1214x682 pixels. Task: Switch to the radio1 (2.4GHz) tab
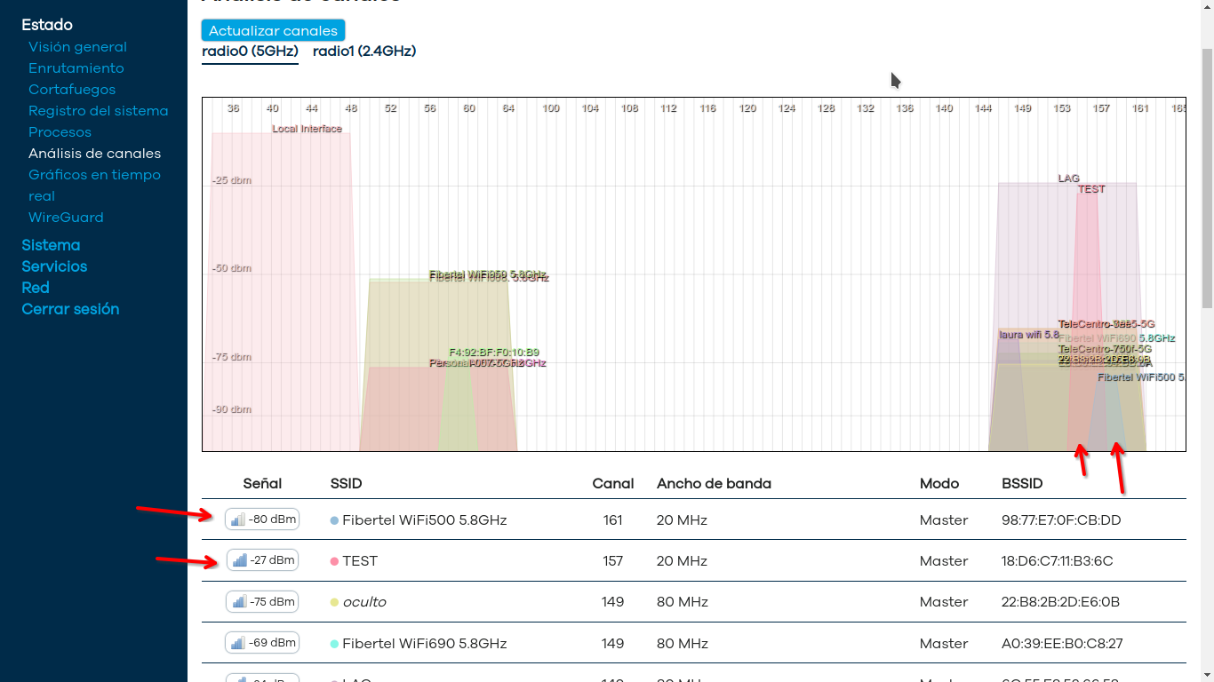point(364,51)
